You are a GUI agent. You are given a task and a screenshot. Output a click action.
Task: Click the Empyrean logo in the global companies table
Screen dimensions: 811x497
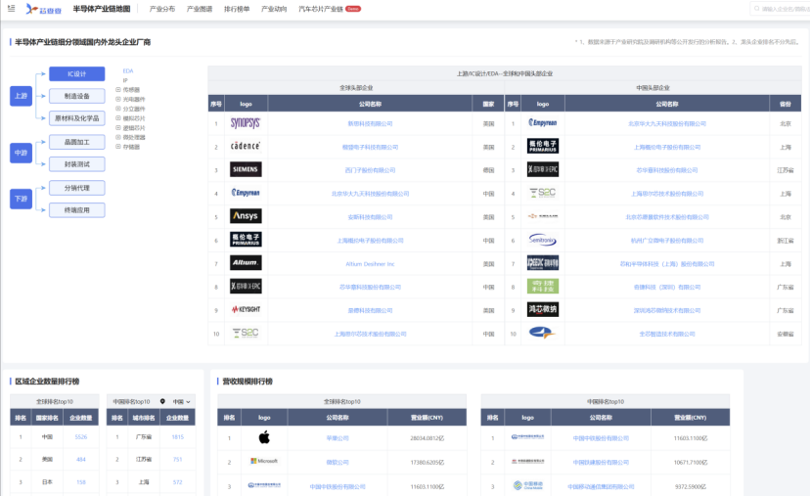point(246,193)
